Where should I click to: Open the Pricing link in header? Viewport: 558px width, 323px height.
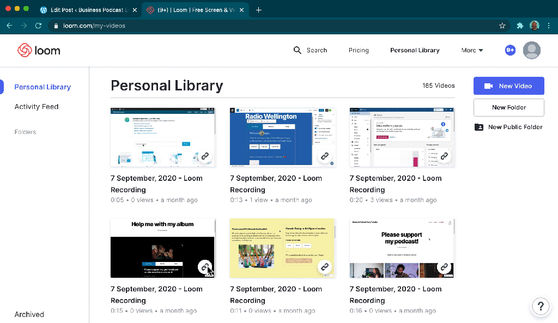coord(359,50)
